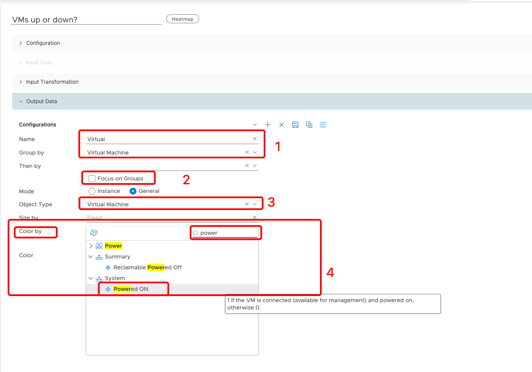Viewport: 532px width, 372px height.
Task: Open the Group by dropdown
Action: pyautogui.click(x=254, y=152)
